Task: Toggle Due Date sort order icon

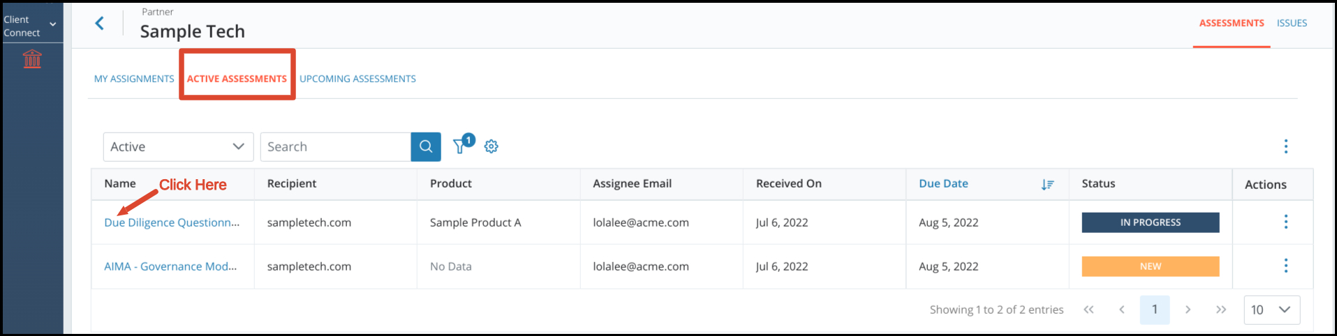Action: tap(1047, 184)
